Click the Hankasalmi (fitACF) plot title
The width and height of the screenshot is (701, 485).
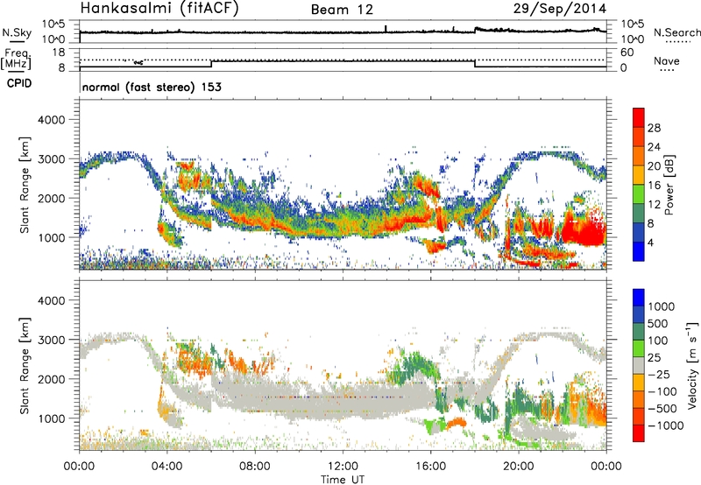(159, 9)
